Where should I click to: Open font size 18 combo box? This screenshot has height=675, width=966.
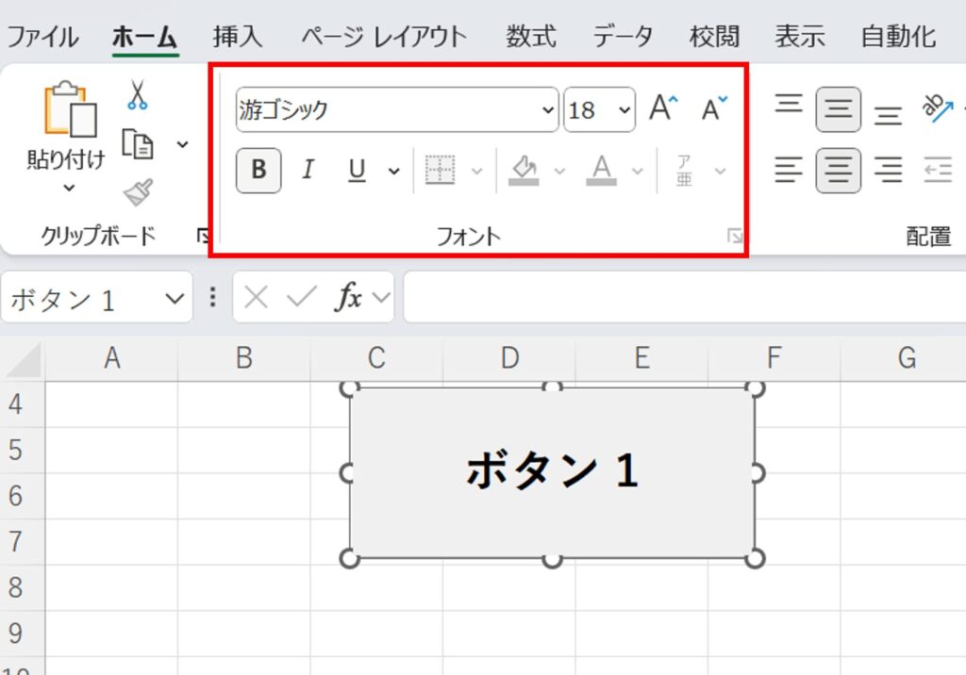[599, 109]
